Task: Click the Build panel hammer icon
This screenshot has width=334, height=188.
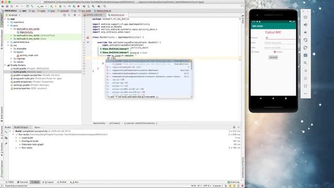Action: tap(6, 132)
